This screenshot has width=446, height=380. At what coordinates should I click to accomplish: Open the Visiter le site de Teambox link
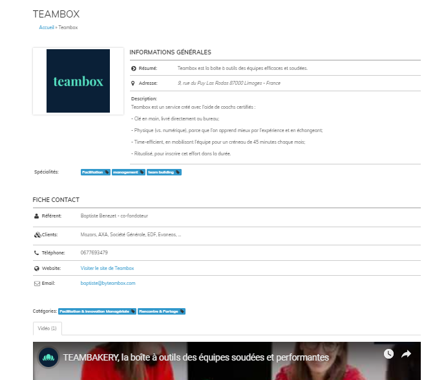107,268
